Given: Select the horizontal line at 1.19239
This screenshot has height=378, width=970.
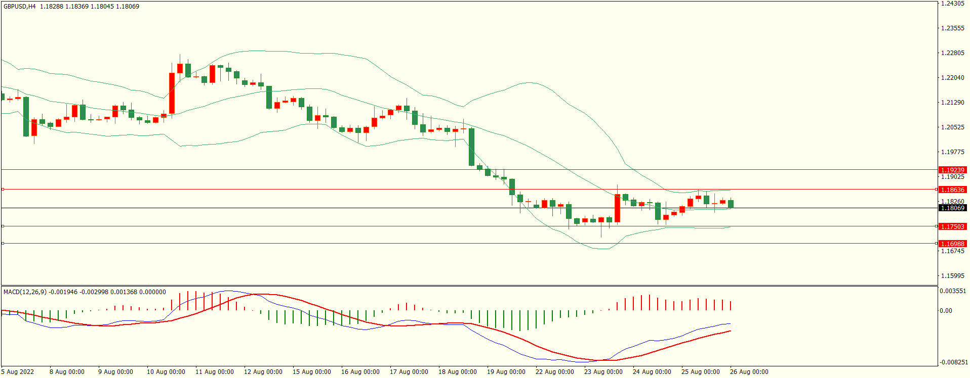Looking at the screenshot, I should [x=470, y=170].
